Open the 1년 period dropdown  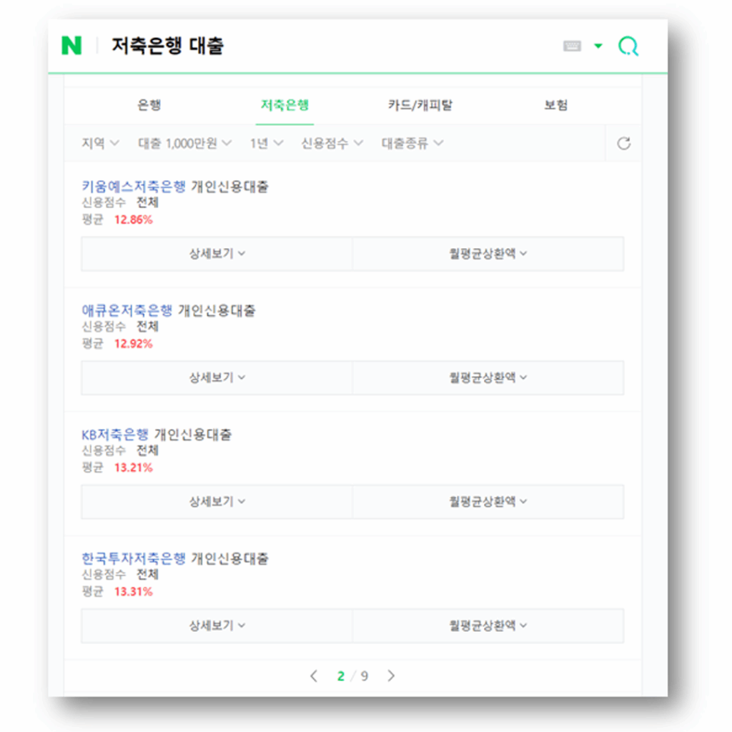[264, 143]
